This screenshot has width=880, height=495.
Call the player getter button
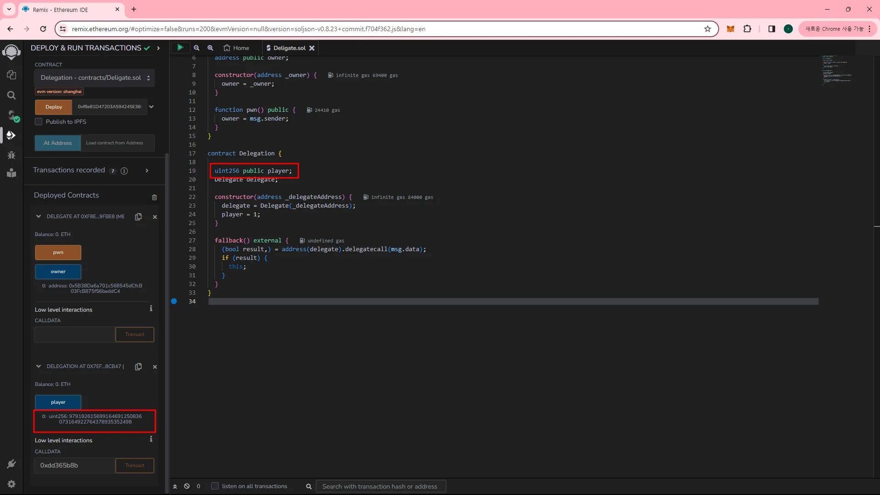(x=58, y=402)
